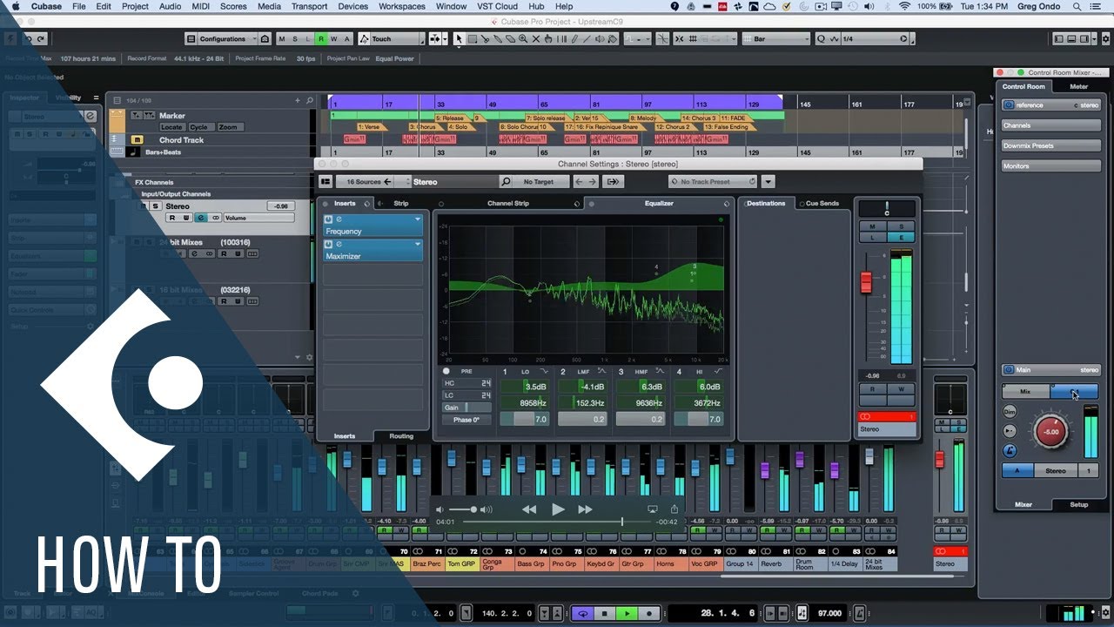
Task: Toggle Mute M in Channel Settings fader section
Action: (872, 226)
